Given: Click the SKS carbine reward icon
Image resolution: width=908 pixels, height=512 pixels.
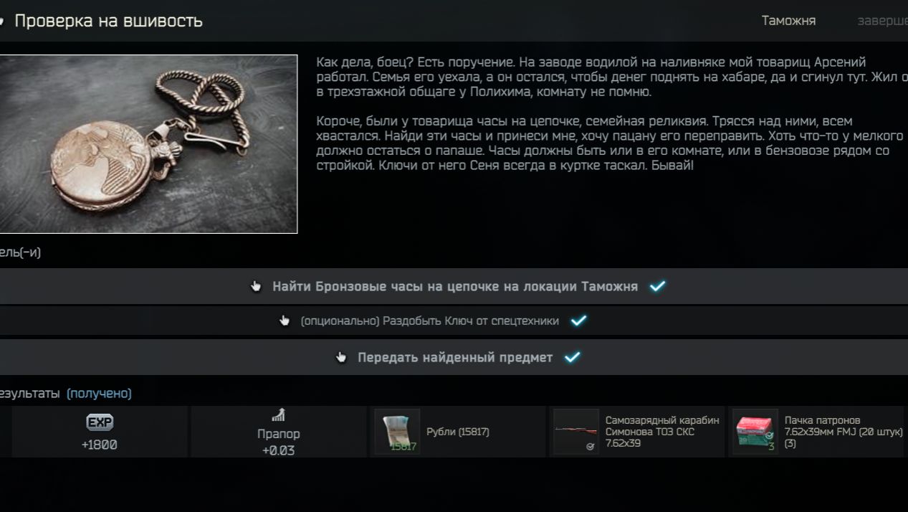Looking at the screenshot, I should click(x=575, y=432).
